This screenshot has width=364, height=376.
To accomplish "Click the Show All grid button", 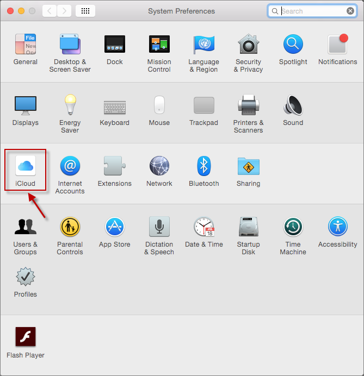I will click(x=85, y=11).
